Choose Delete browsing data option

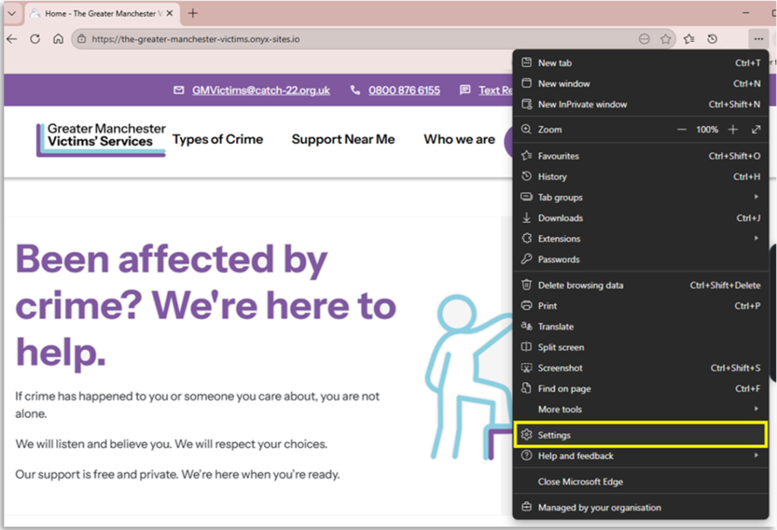(x=580, y=286)
